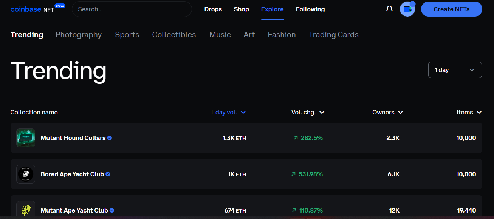The height and width of the screenshot is (219, 494).
Task: Click the 282.5% volume change arrow icon
Action: point(296,138)
